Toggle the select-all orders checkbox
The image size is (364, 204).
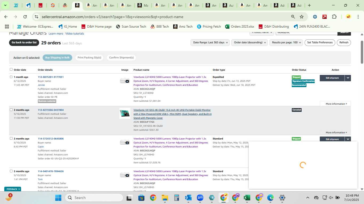[11, 70]
